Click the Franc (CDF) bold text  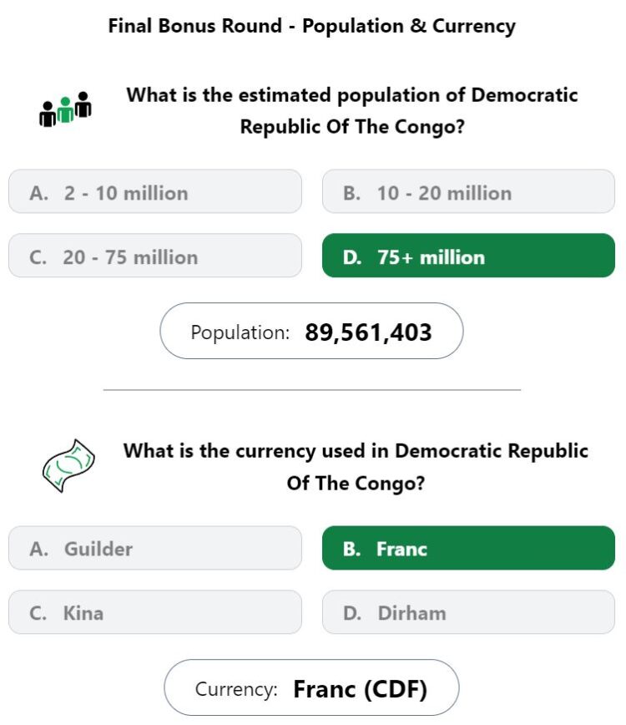coord(361,689)
